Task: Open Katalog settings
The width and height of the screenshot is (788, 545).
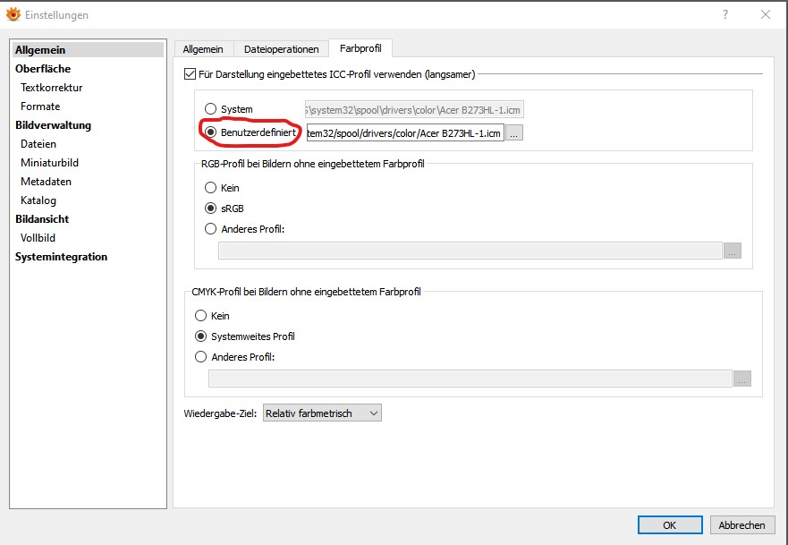Action: 38,200
